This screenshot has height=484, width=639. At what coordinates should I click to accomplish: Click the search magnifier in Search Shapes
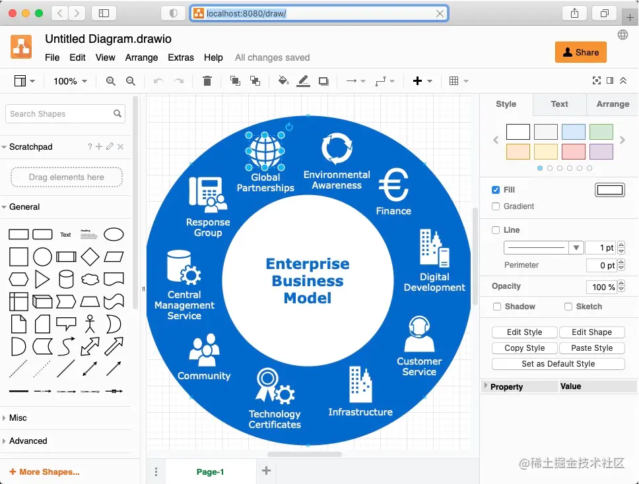click(x=118, y=113)
